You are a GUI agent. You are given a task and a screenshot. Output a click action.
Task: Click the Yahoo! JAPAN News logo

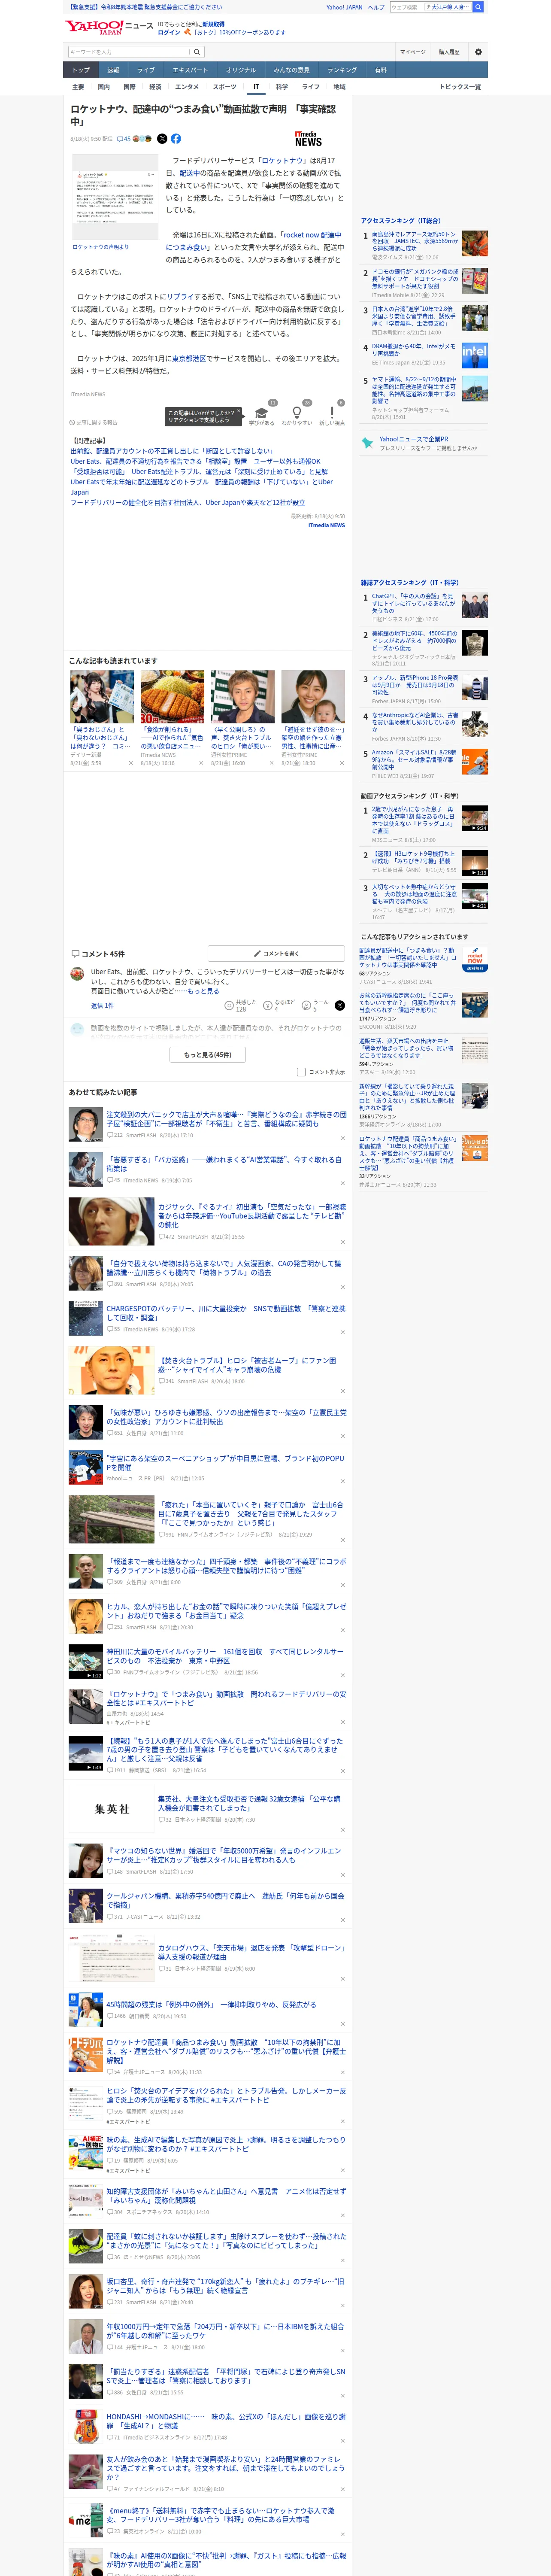pyautogui.click(x=110, y=27)
